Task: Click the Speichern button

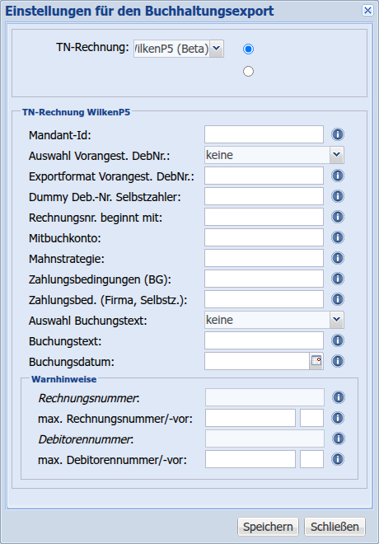Action: tap(268, 527)
